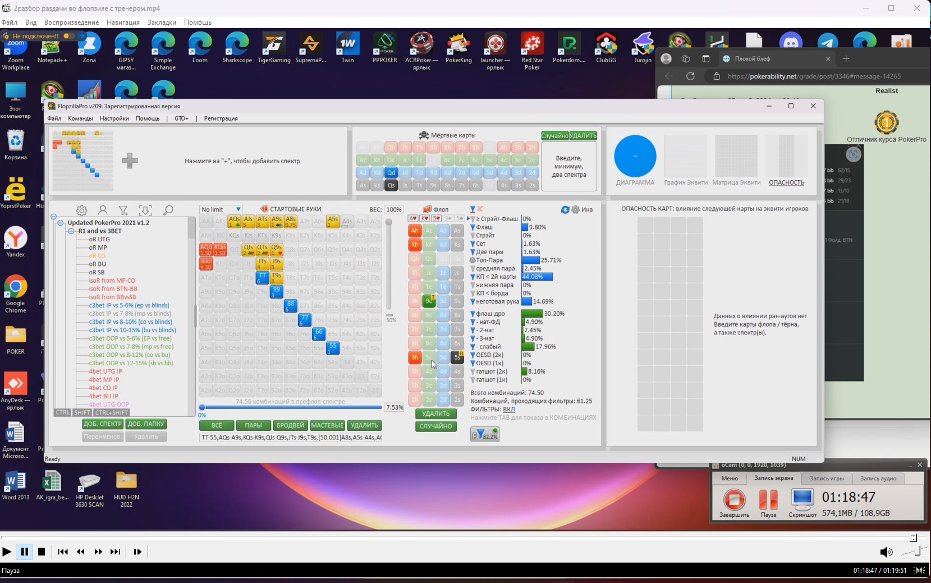Click the add-filter funnel icon above the tree
Screen dimensions: 931x583
pos(123,210)
